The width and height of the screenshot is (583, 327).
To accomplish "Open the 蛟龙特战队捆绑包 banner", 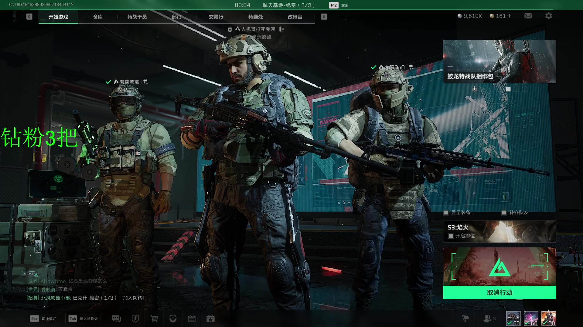I will click(x=499, y=61).
